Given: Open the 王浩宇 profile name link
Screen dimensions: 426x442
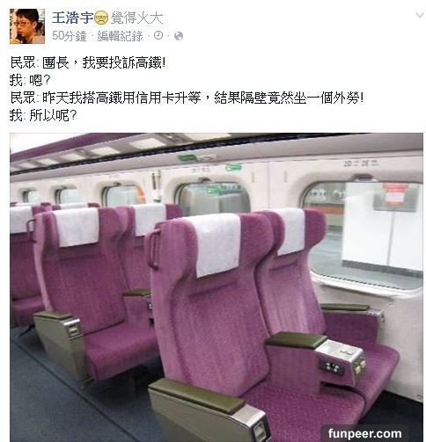Looking at the screenshot, I should [72, 18].
